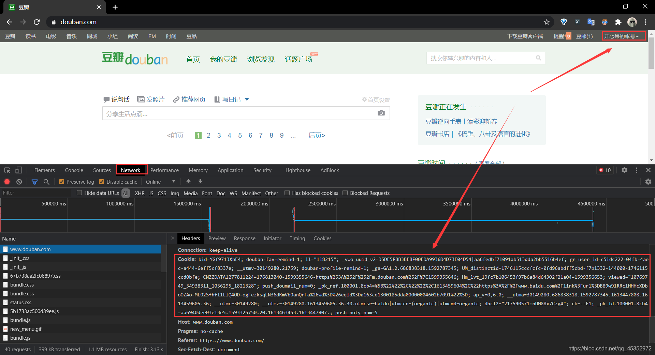
Task: Close the request details pane
Action: (x=173, y=238)
